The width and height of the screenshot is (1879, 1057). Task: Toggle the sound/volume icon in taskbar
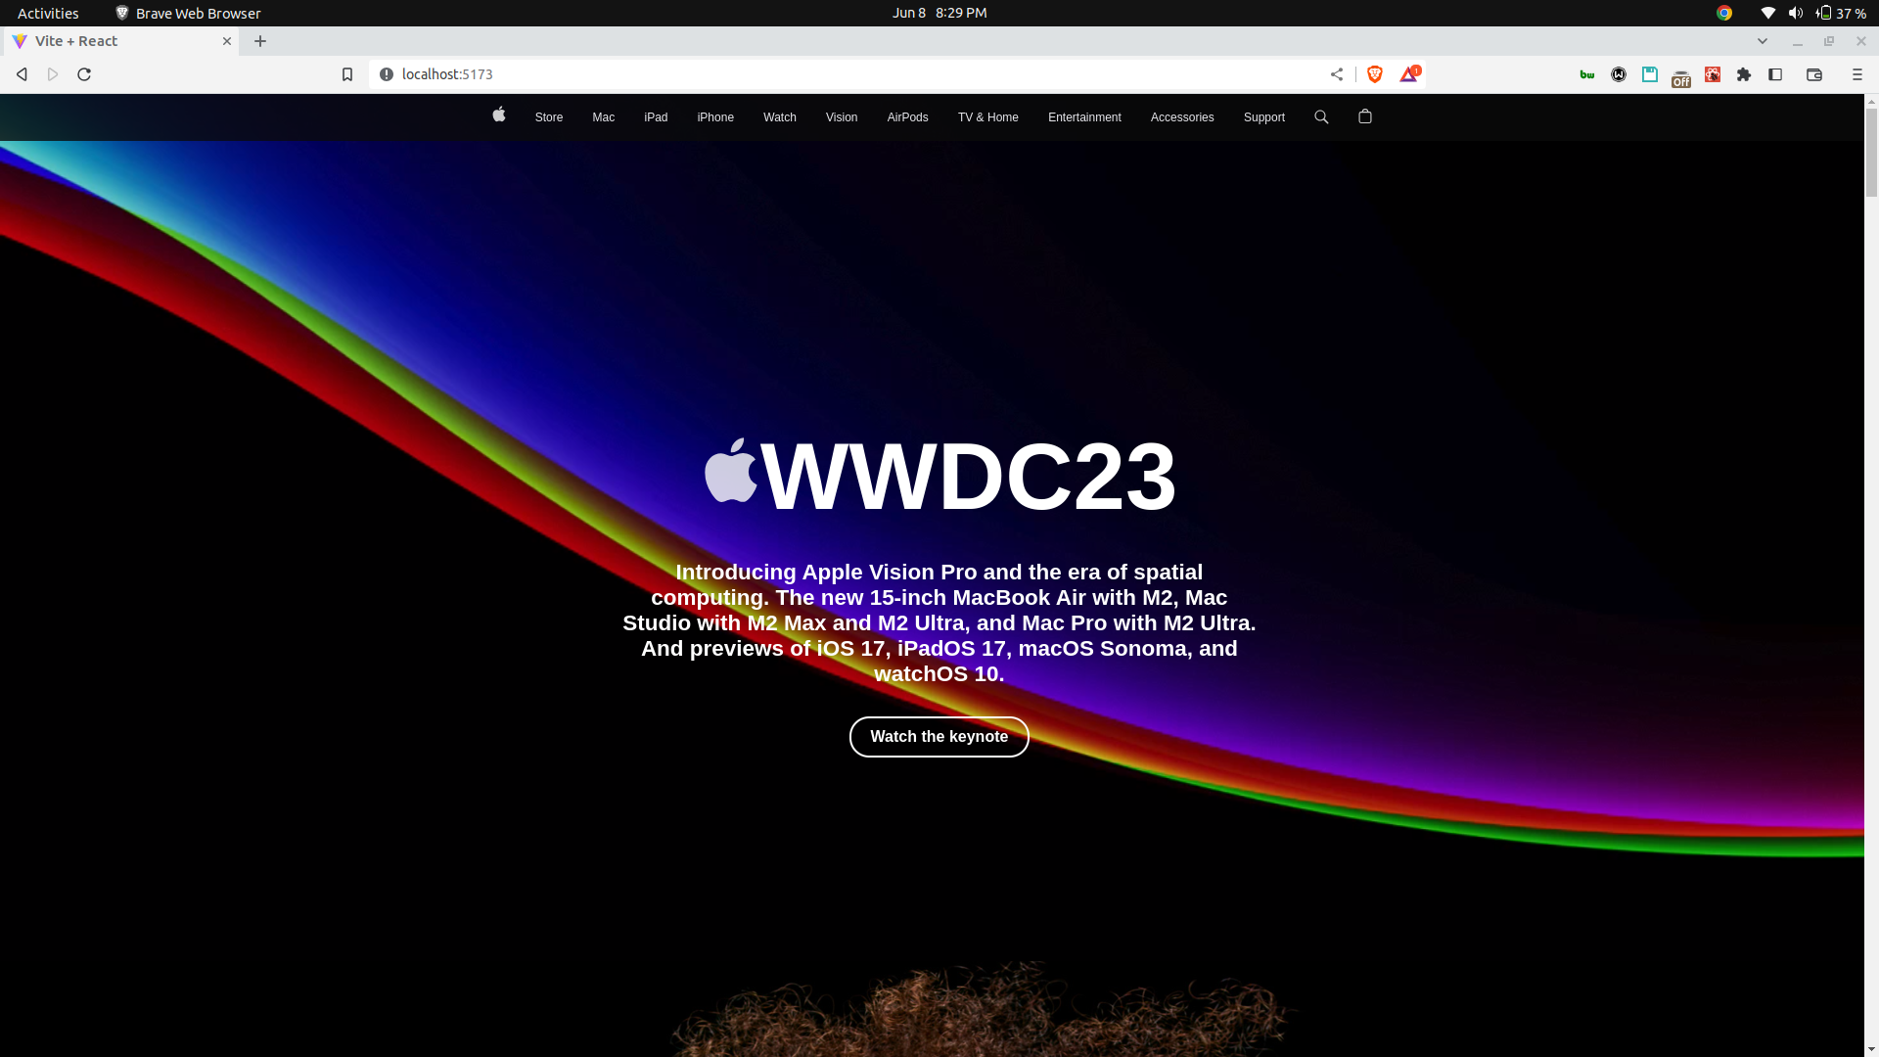point(1795,13)
